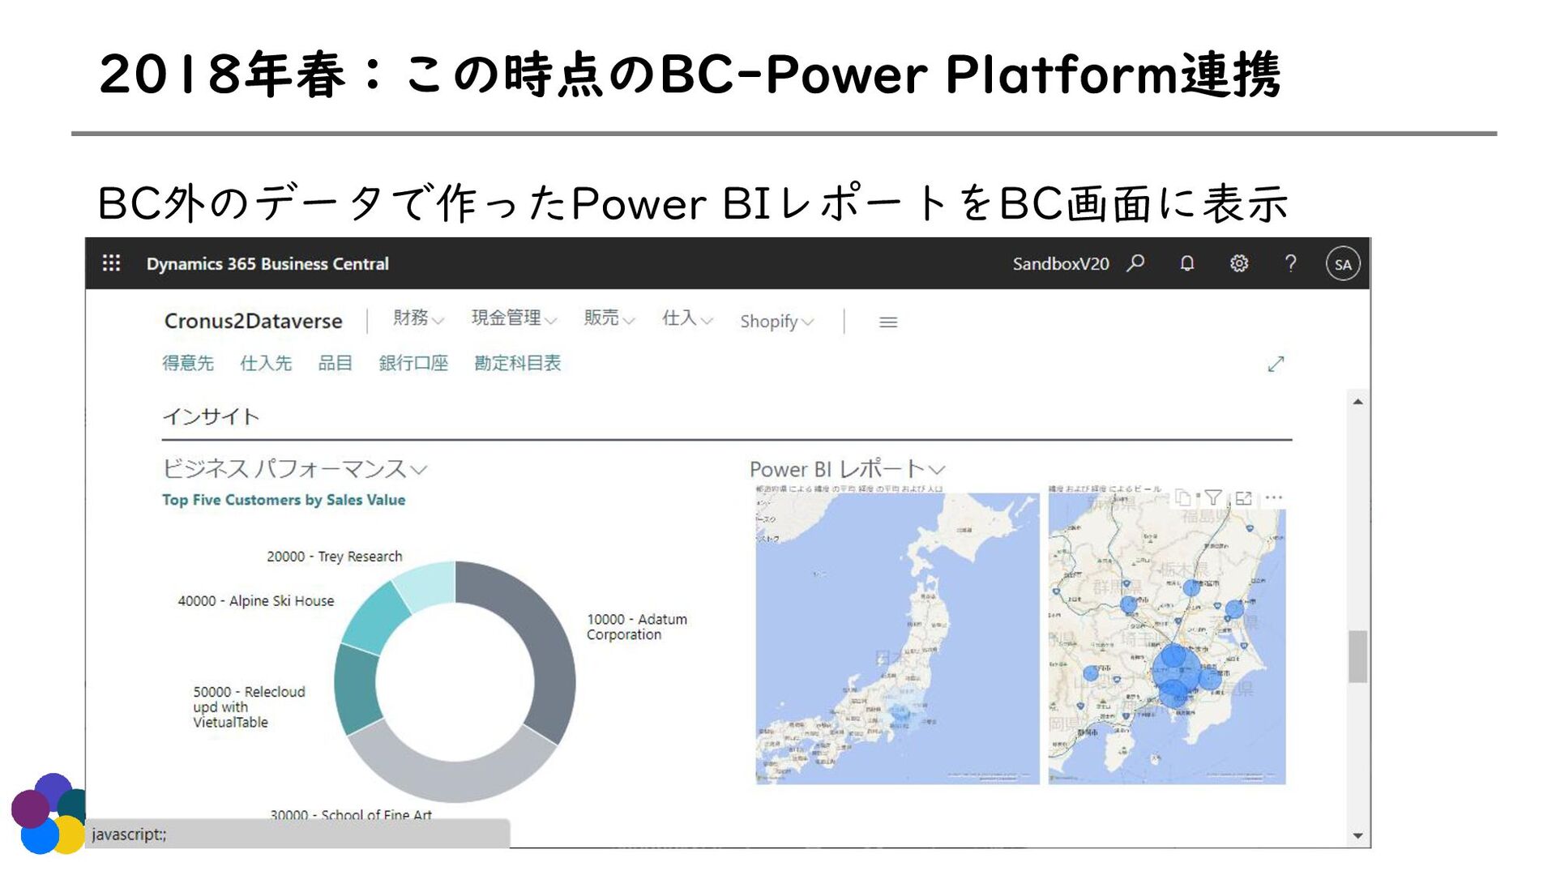Open the Power BI レポート dropdown
The height and width of the screenshot is (875, 1556).
point(847,468)
